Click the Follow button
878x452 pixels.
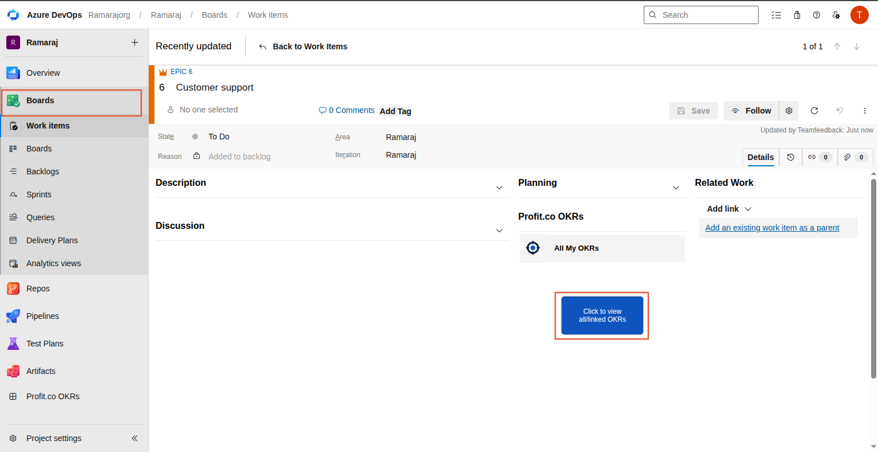751,111
